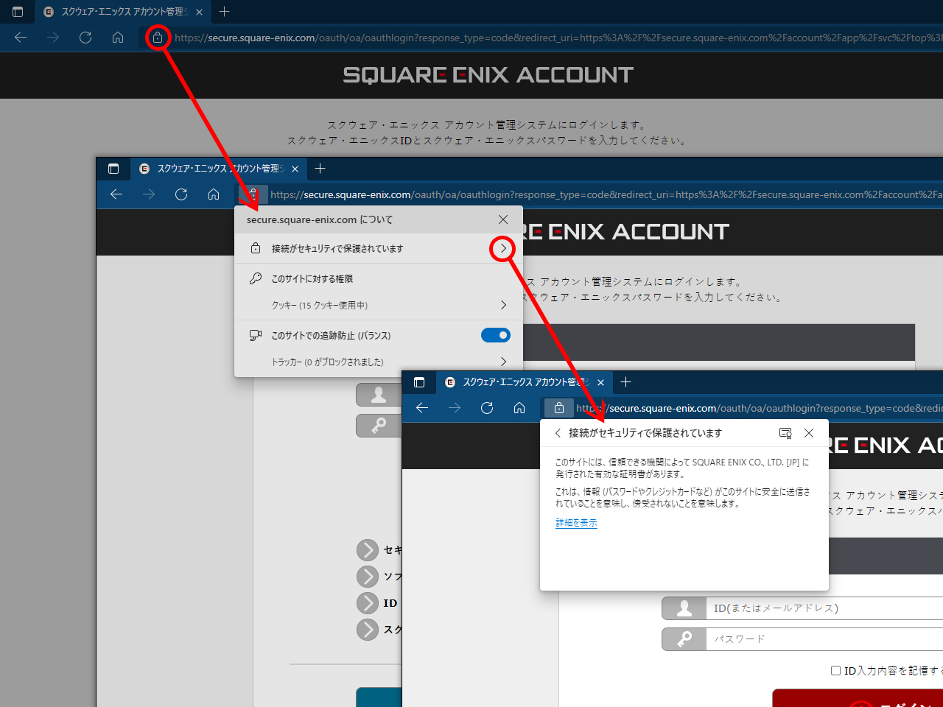Close the tab in the middle window
The width and height of the screenshot is (943, 707).
coord(295,169)
